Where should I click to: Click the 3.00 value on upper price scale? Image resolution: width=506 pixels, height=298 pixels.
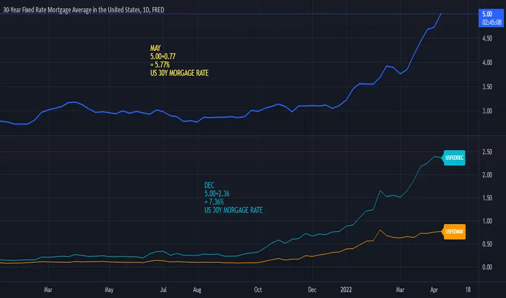pos(487,111)
